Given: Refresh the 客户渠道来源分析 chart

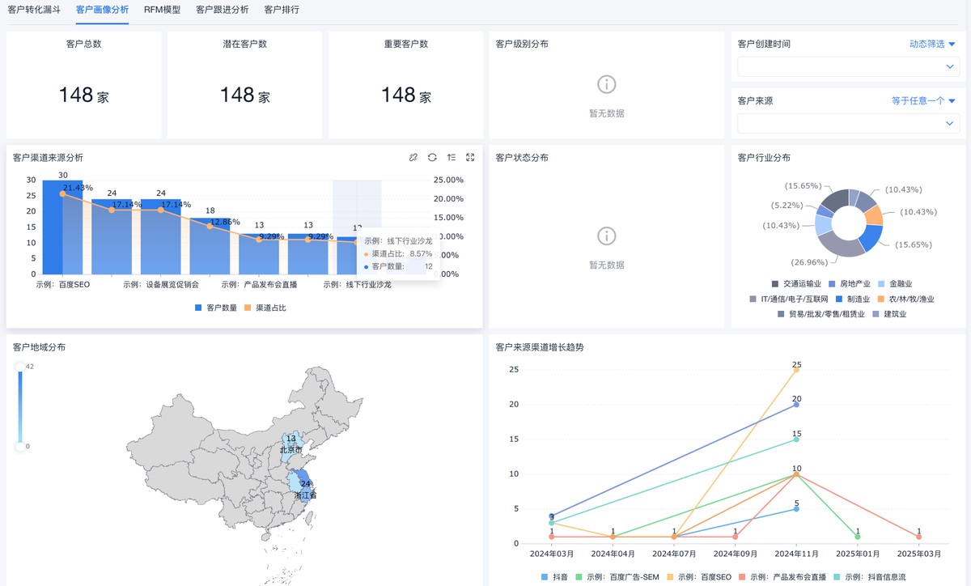Looking at the screenshot, I should [432, 157].
